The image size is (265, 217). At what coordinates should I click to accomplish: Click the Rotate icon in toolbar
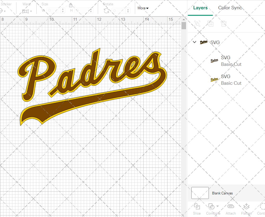point(106,11)
